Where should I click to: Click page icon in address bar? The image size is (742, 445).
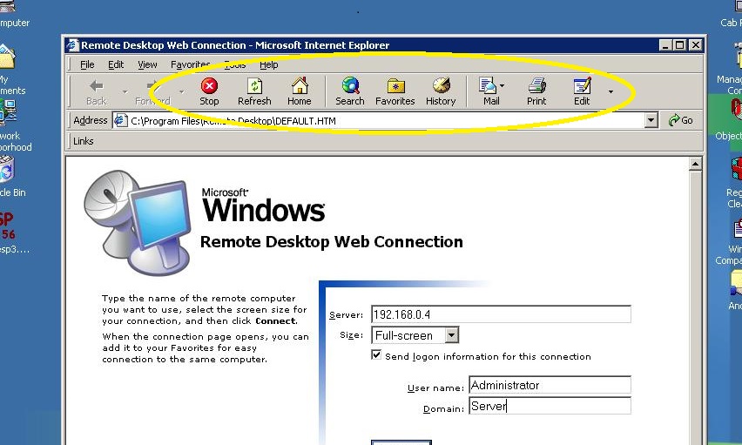coord(121,120)
